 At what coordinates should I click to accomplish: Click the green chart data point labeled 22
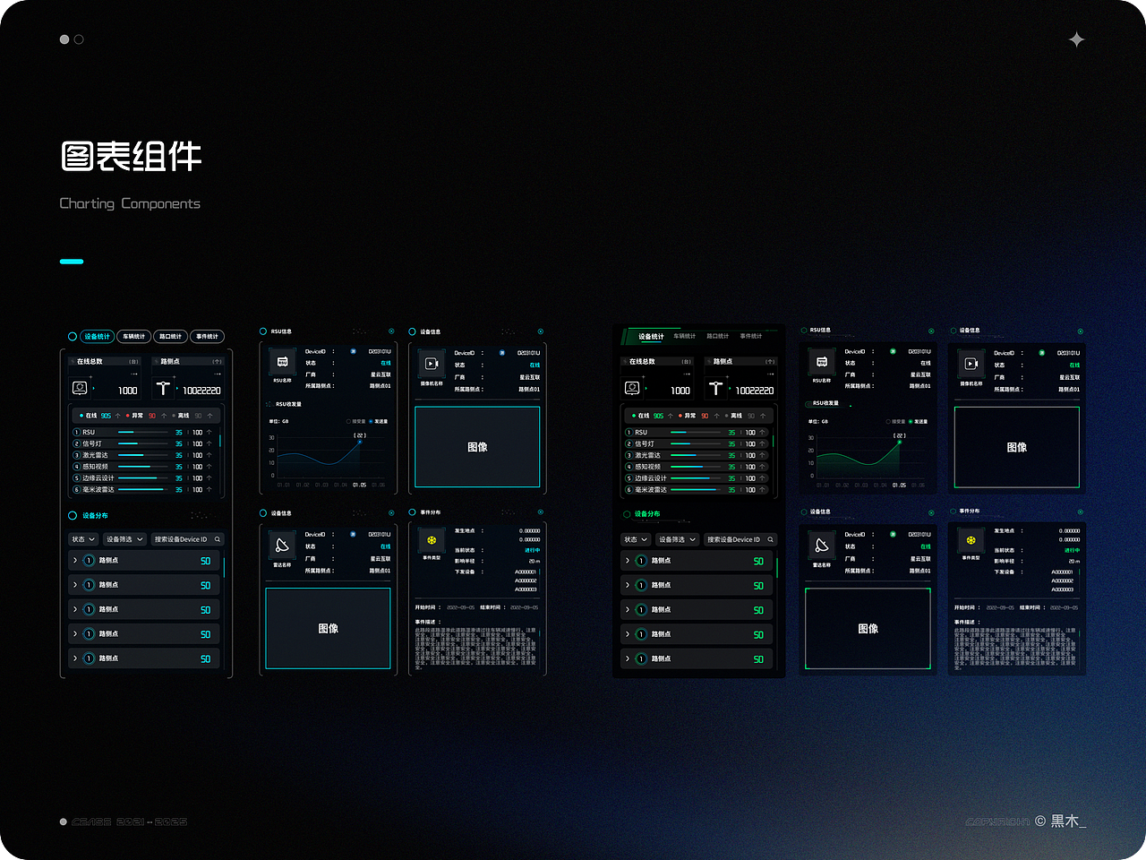point(900,442)
